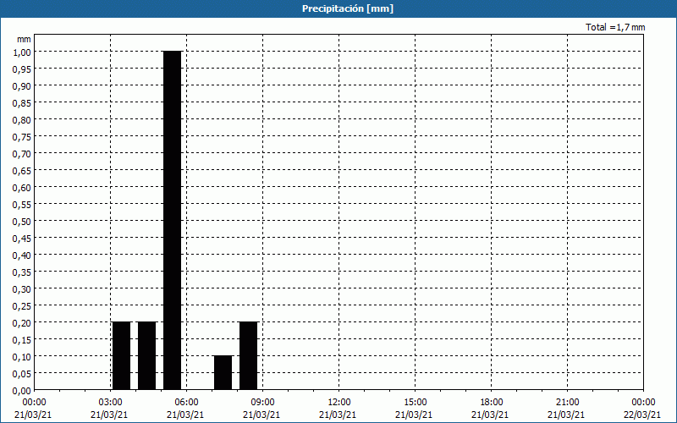Image resolution: width=677 pixels, height=423 pixels.
Task: Click the '0,25' y-axis label
Action: point(22,306)
